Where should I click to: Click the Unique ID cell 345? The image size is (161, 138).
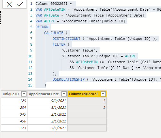[14, 114]
